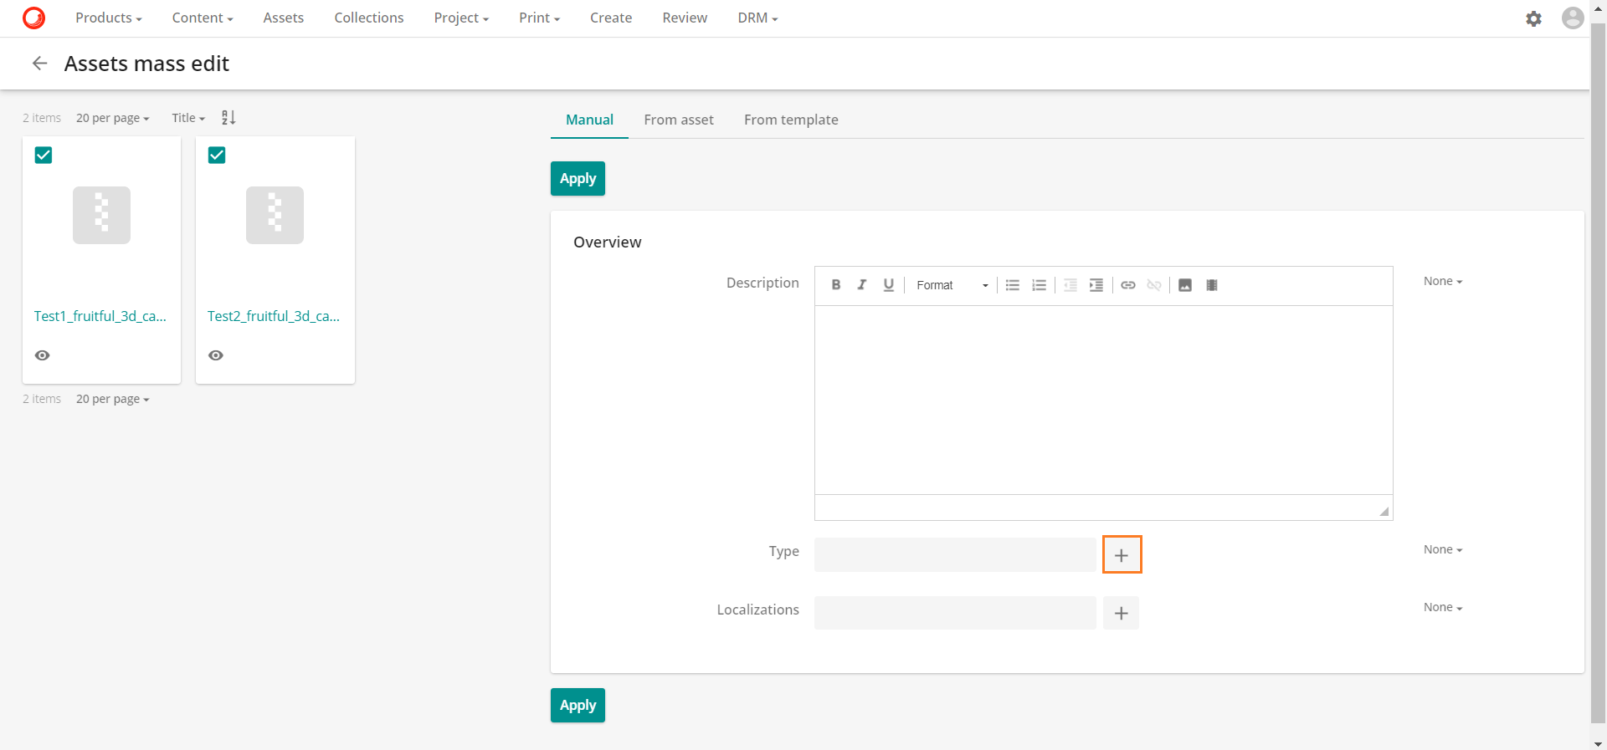This screenshot has width=1607, height=750.
Task: Uncheck the Test1_fruitful_3d_ca... asset checkbox
Action: coord(44,156)
